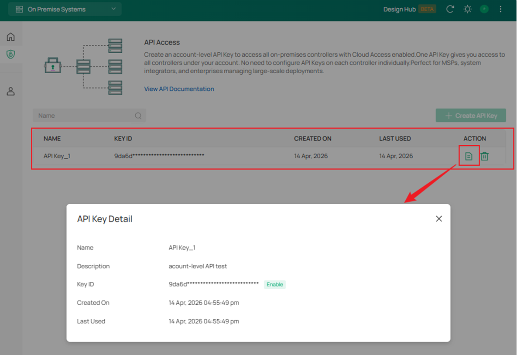Click the API Access heading
The height and width of the screenshot is (355, 517).
point(162,42)
